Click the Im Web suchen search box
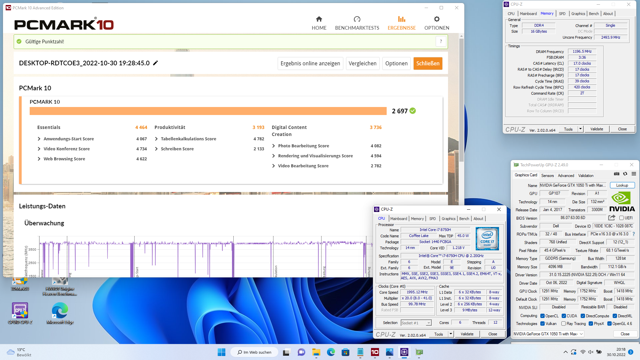This screenshot has height=360, width=640. click(255, 352)
